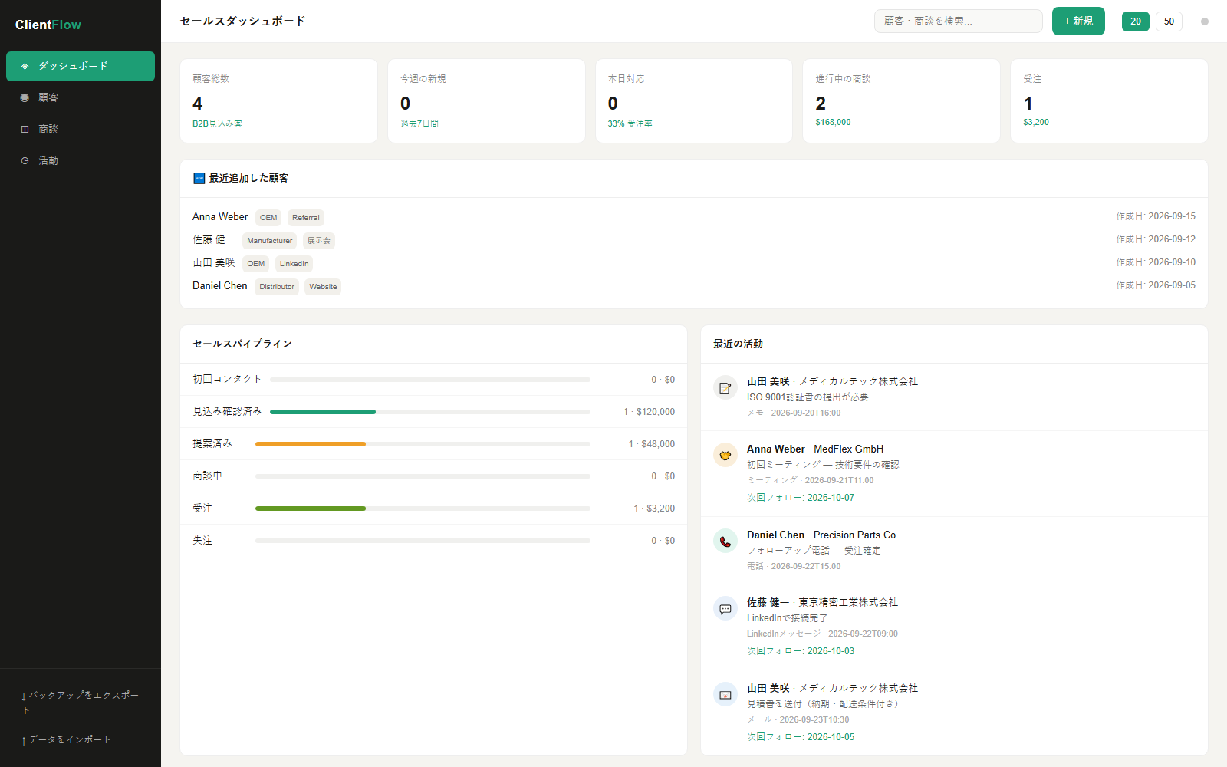
Task: Click the mail icon for 見積書を送付 activity
Action: pyautogui.click(x=725, y=695)
